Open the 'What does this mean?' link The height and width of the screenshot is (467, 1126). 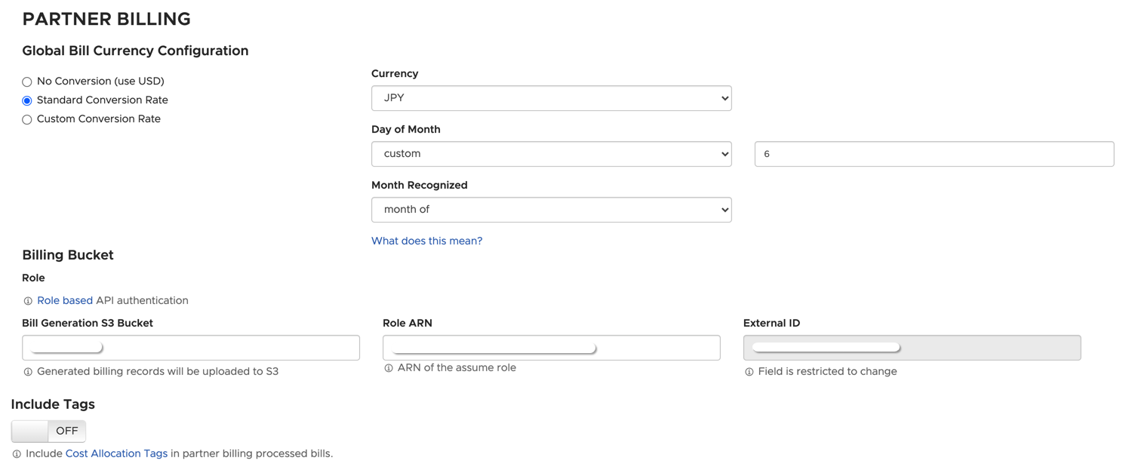(x=426, y=241)
